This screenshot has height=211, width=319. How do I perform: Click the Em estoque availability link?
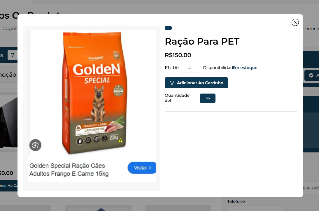[x=245, y=68]
